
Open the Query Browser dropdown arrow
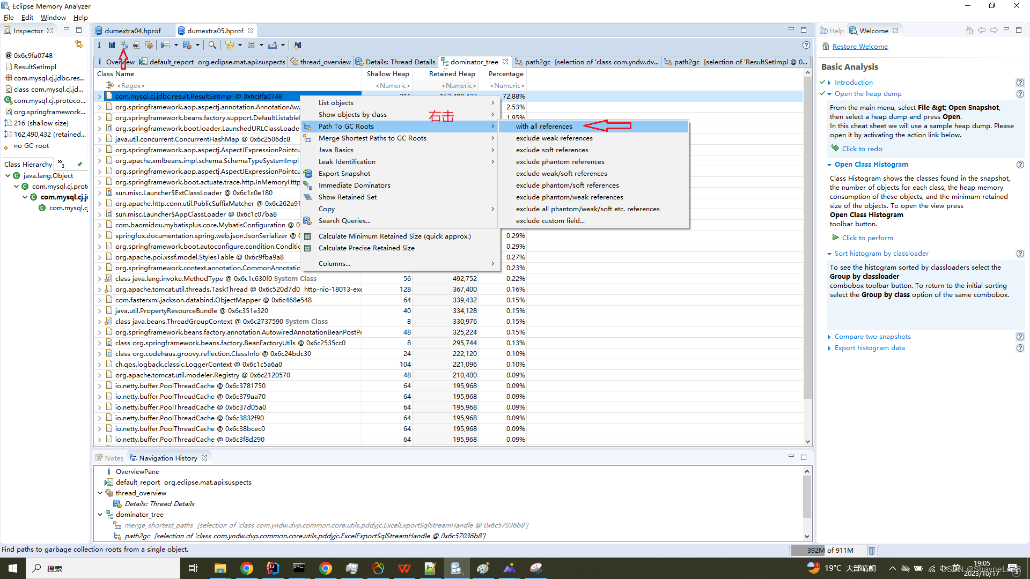(x=197, y=46)
